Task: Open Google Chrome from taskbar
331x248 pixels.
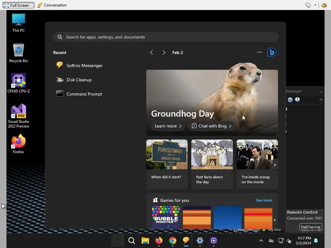Action: point(173,240)
